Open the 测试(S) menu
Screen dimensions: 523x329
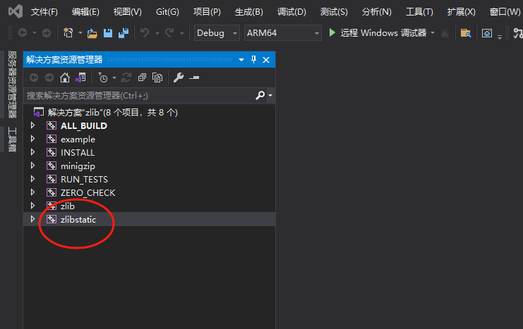334,12
